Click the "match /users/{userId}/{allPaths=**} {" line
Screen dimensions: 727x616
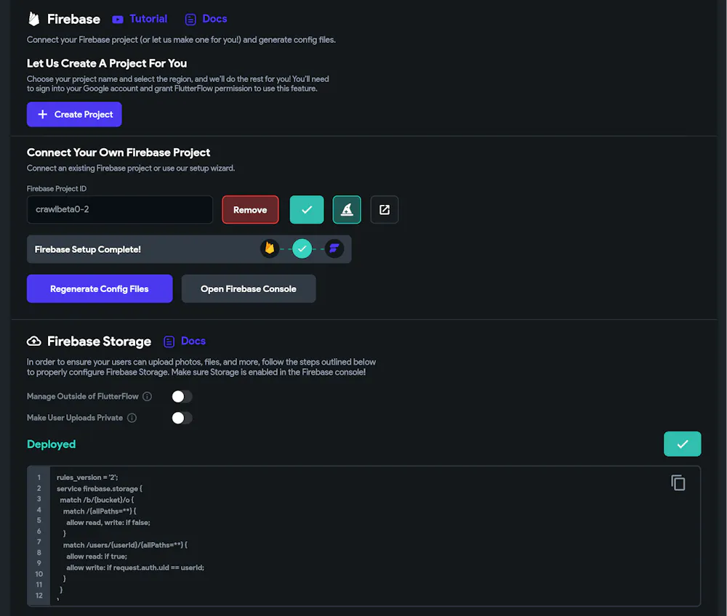[125, 545]
